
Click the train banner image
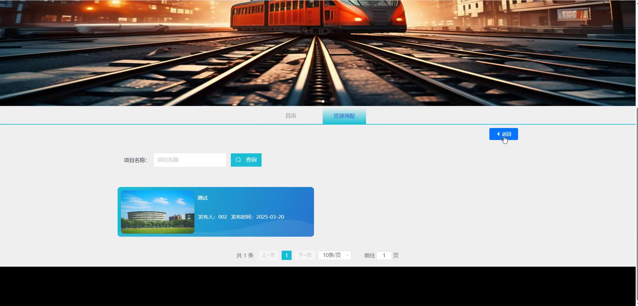point(318,53)
